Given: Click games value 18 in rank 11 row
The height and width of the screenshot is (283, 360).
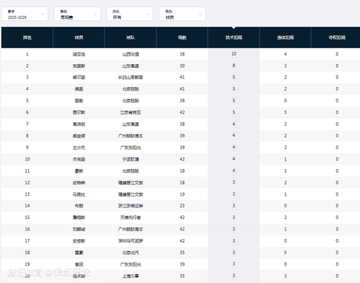Looking at the screenshot, I should [x=182, y=171].
